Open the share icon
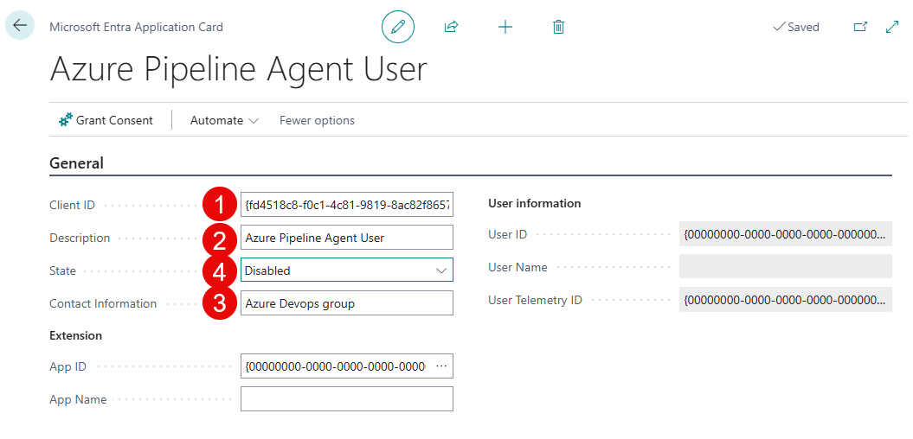Image resolution: width=913 pixels, height=439 pixels. pyautogui.click(x=451, y=27)
